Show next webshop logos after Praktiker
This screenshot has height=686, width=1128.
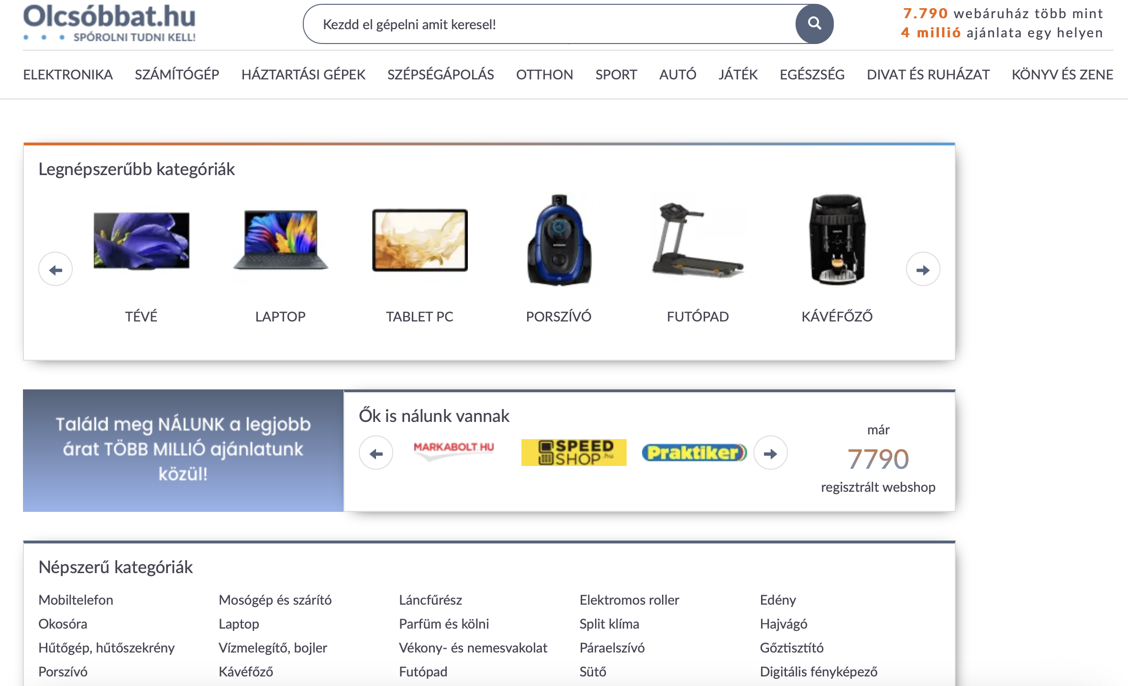pos(770,453)
